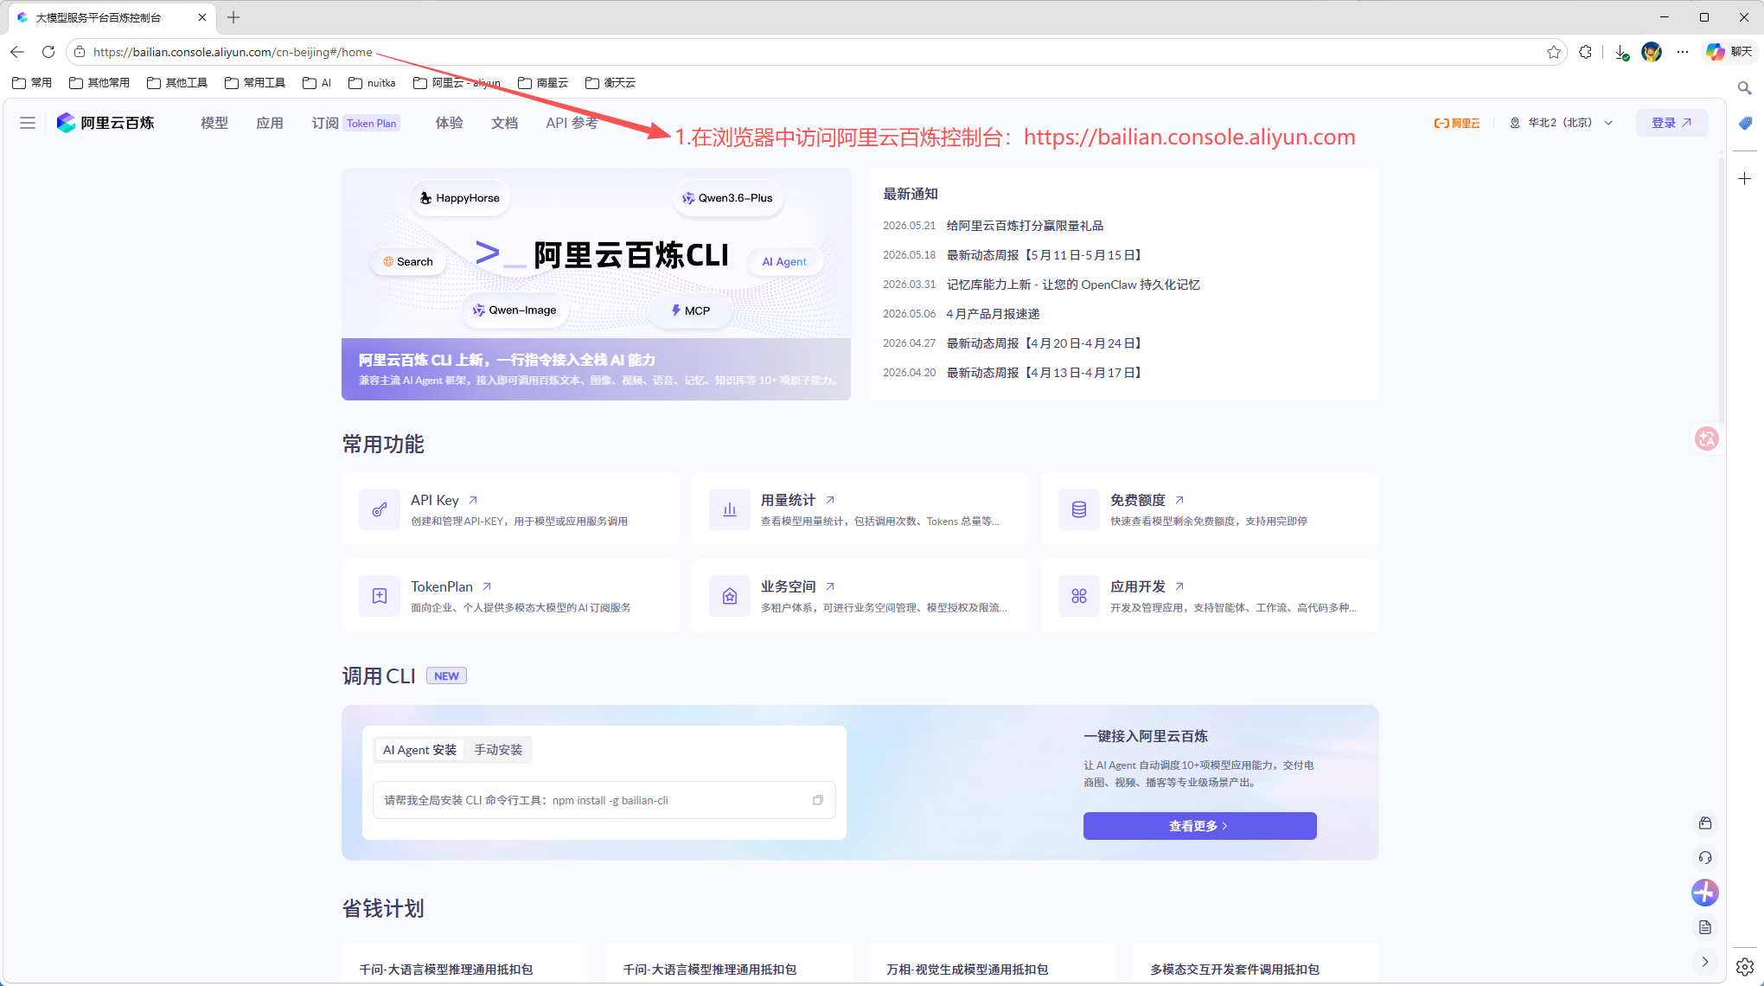This screenshot has height=986, width=1764.
Task: Open notice 给阿里云百炼打分赢限量礼品
Action: pos(1025,226)
